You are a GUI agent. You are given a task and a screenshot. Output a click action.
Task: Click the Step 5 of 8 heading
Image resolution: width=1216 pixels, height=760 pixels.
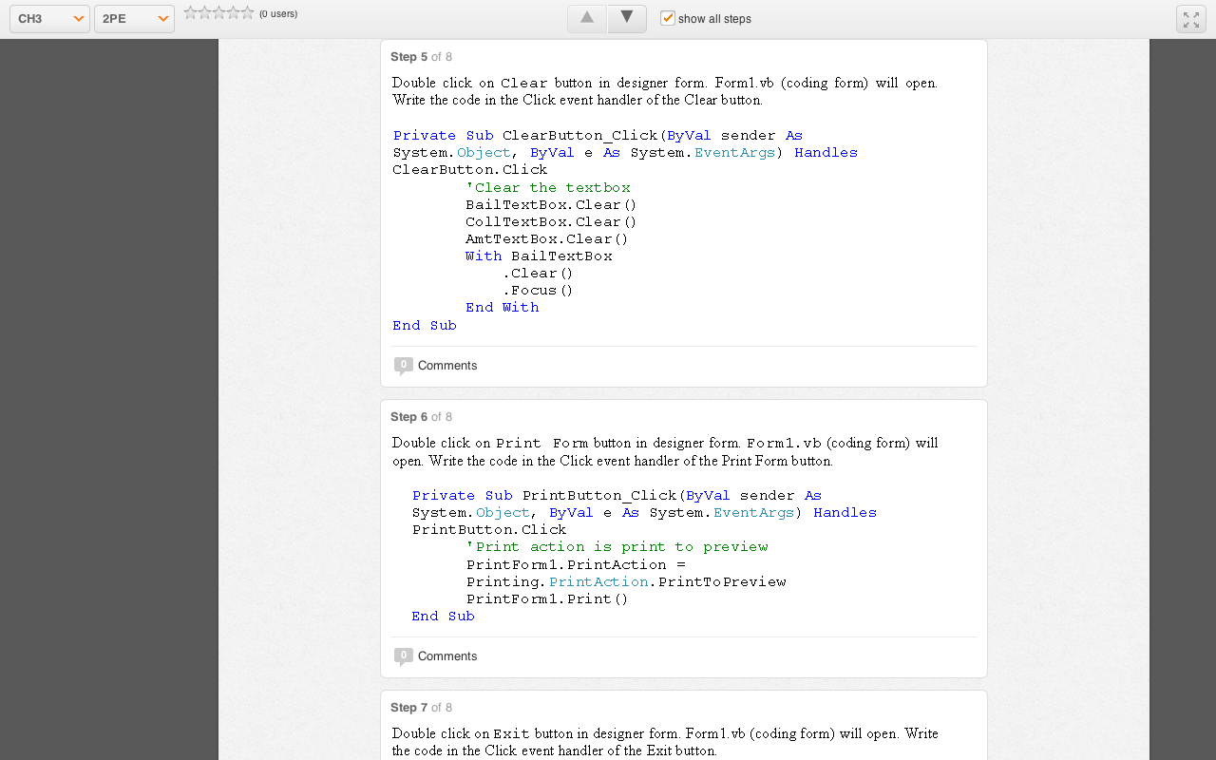tap(421, 57)
